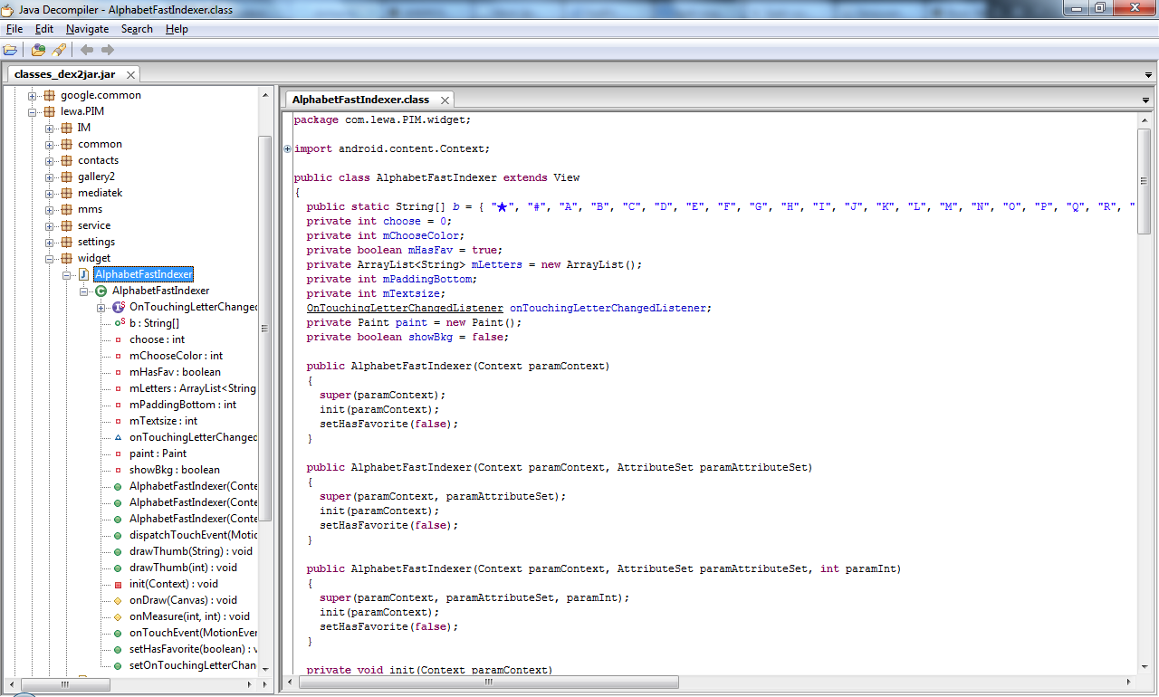
Task: Click the Open Type toolbar icon
Action: (38, 50)
